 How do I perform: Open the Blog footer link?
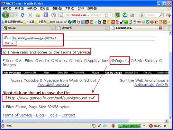[40, 115]
